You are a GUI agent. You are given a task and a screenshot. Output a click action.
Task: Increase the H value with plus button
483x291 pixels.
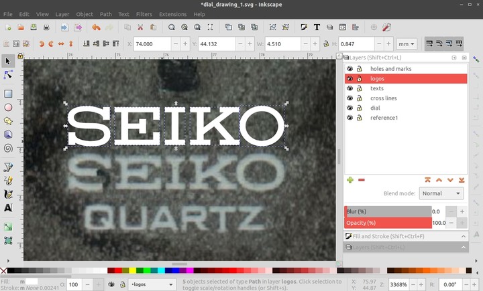pos(388,44)
